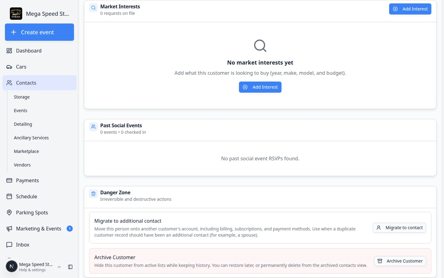Go to the Cars section
The image size is (444, 278).
point(39,67)
